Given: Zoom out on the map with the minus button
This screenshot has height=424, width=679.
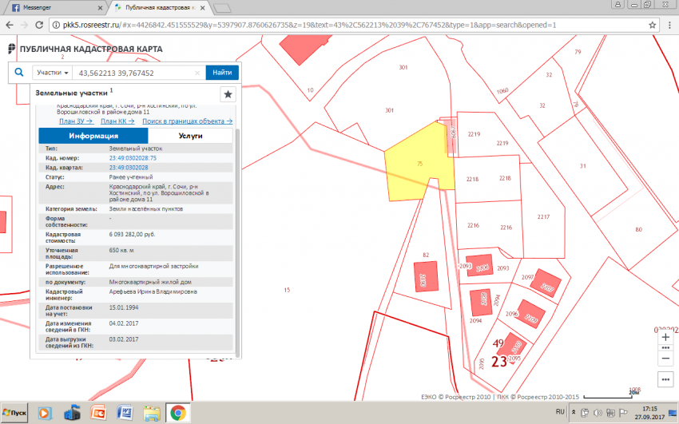Looking at the screenshot, I should coord(665,352).
